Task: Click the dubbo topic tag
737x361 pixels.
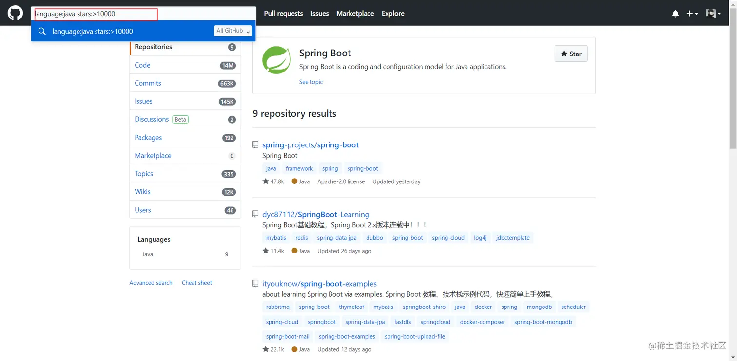Action: (374, 238)
